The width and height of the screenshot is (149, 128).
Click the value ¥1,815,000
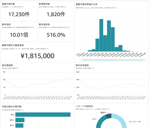pos(38,56)
